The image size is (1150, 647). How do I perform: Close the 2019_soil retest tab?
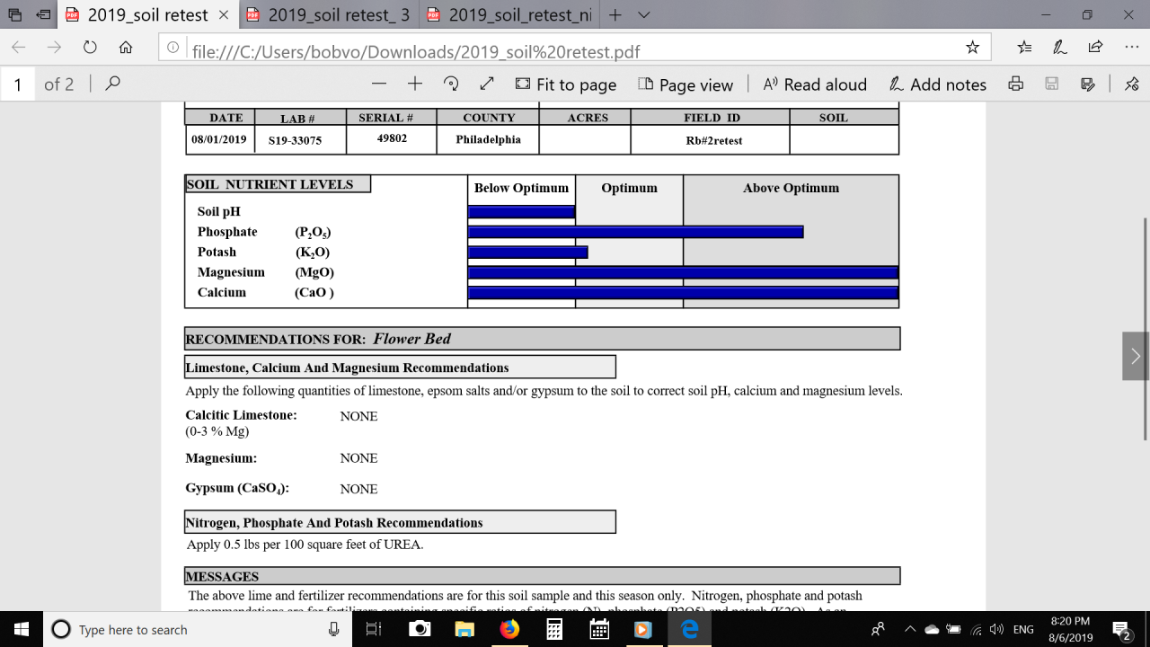223,15
